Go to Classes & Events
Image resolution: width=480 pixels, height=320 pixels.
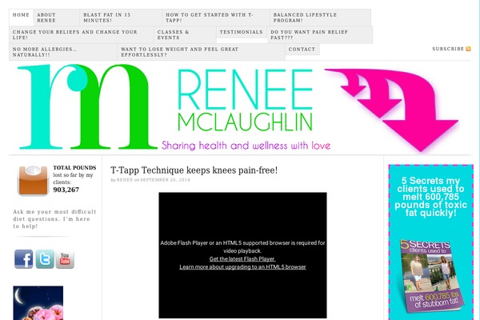click(x=185, y=34)
